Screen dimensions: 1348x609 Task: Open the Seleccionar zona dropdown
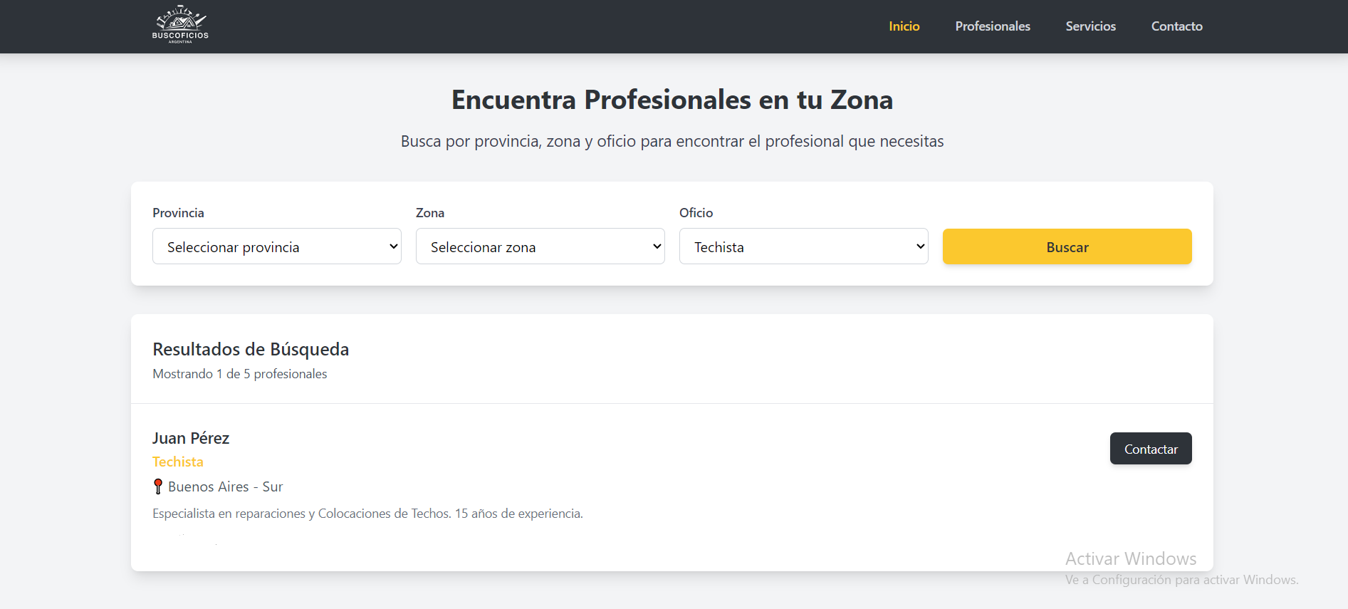click(x=540, y=246)
